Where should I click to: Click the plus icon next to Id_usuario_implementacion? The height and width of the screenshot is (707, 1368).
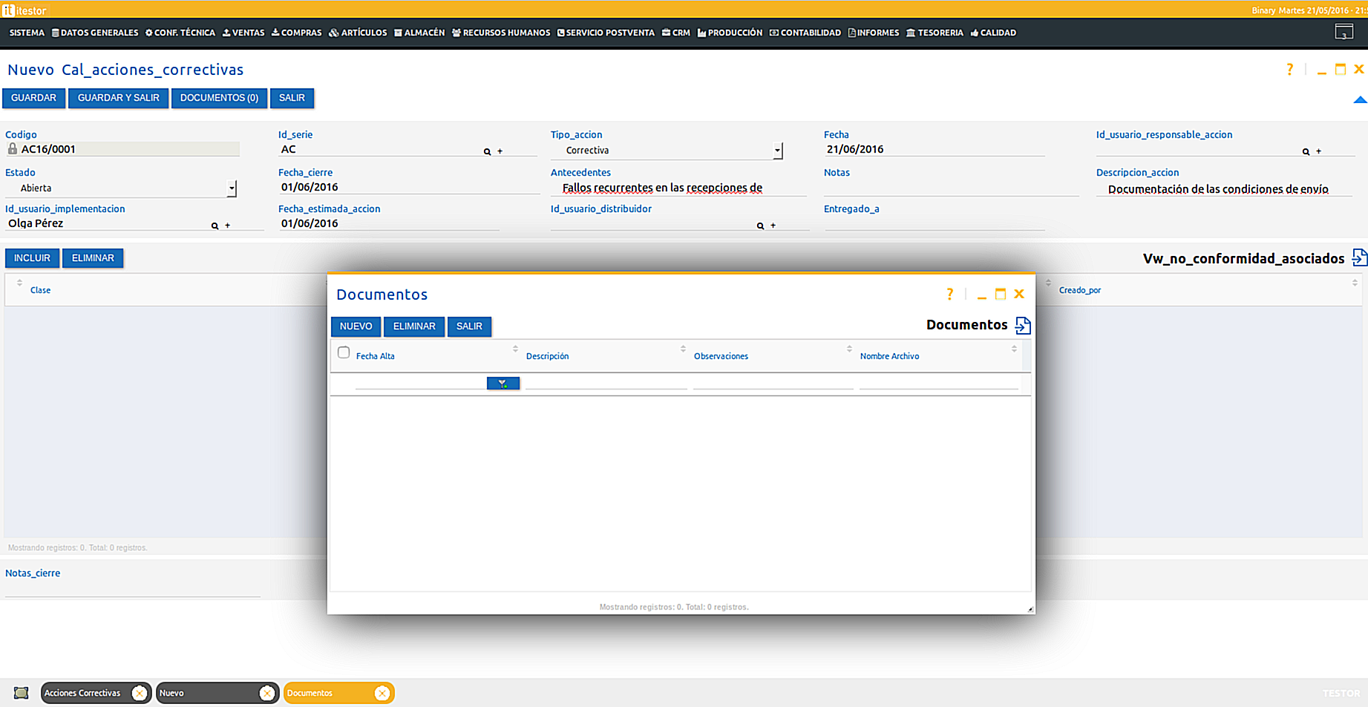click(228, 226)
